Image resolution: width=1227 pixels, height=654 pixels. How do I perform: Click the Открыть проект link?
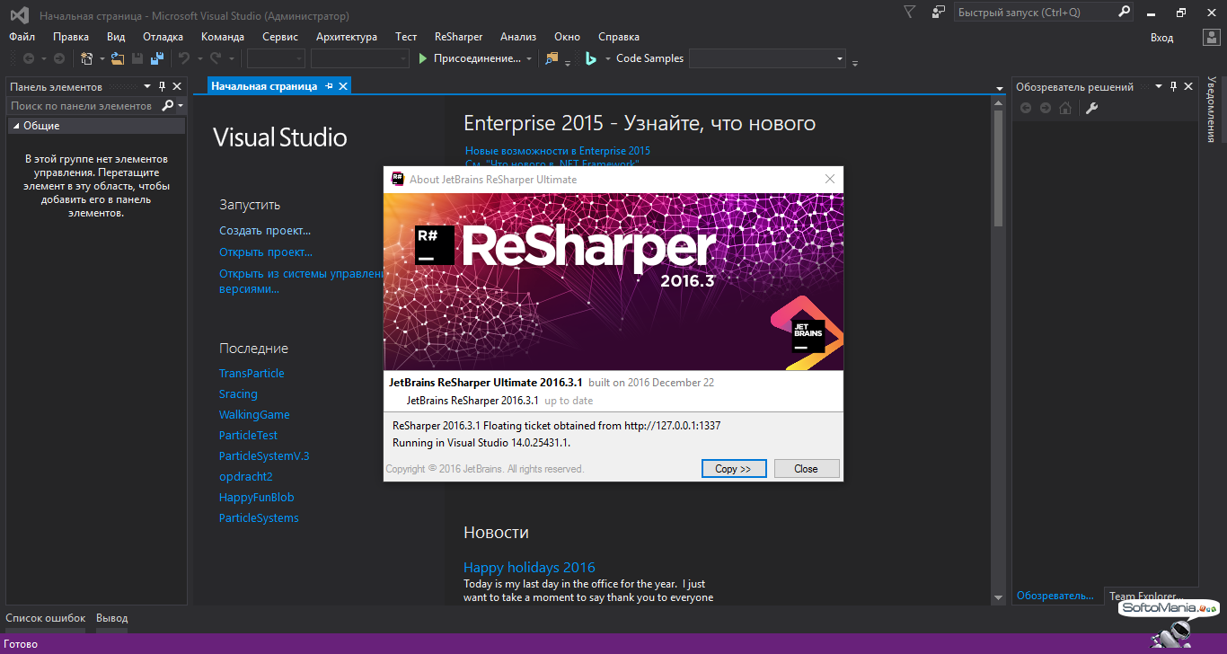266,252
